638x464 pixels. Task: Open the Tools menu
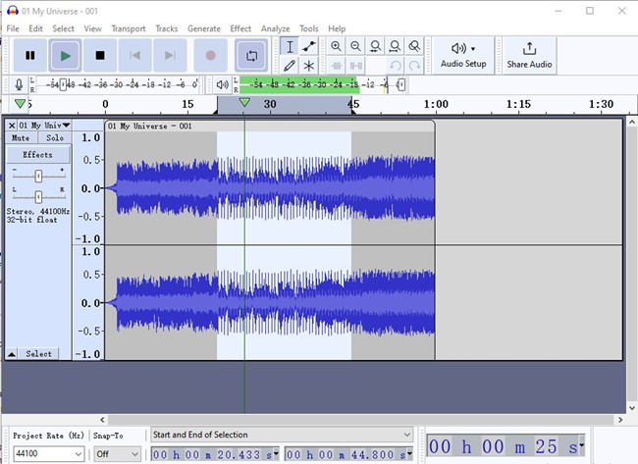tap(309, 28)
